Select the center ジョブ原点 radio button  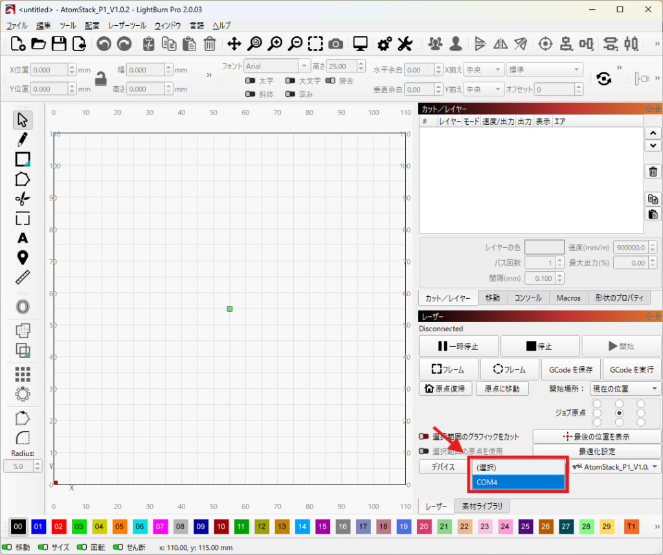[x=619, y=413]
